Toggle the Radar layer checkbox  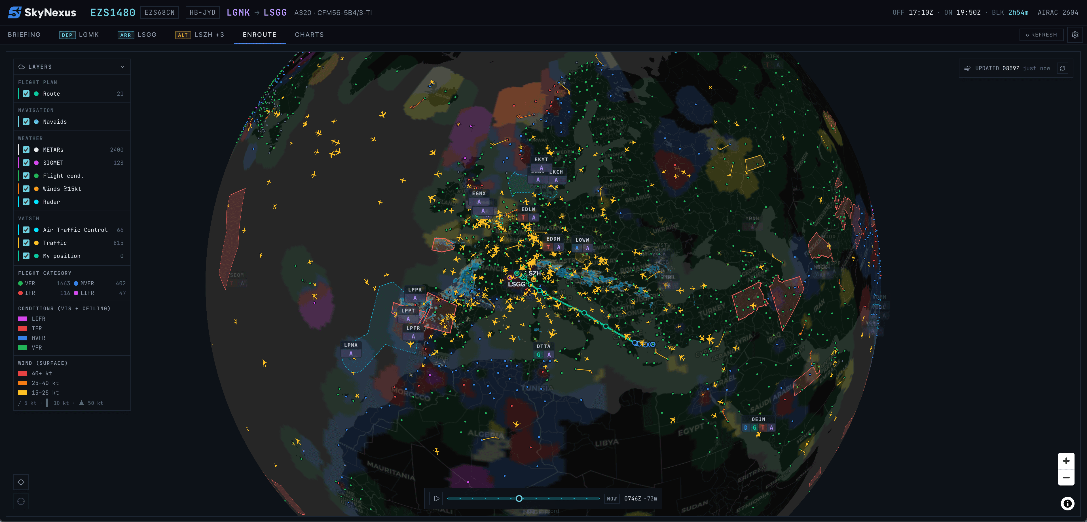click(x=26, y=202)
